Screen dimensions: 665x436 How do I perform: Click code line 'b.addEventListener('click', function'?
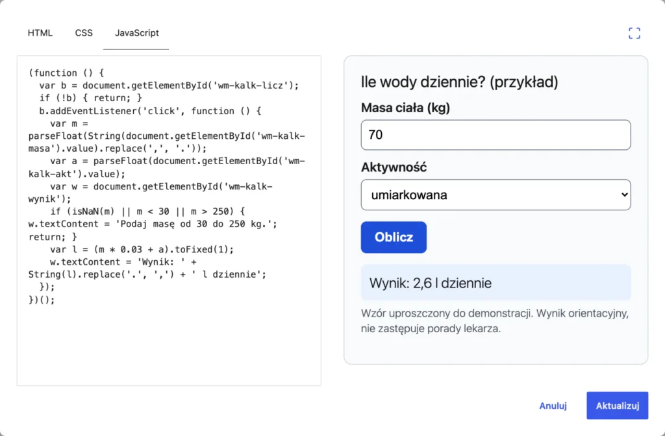coord(150,111)
